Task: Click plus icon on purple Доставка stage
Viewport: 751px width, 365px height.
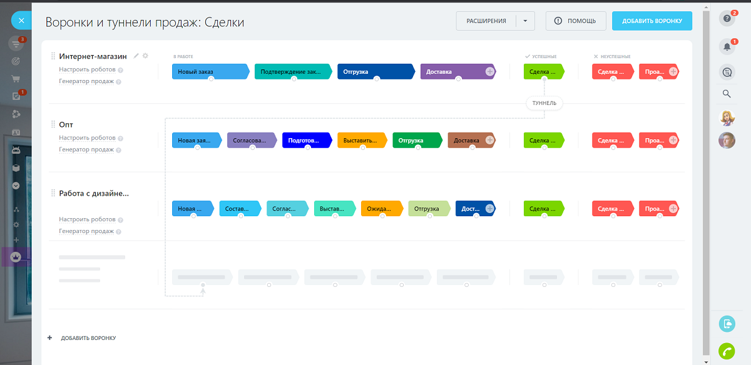Action: pyautogui.click(x=490, y=72)
